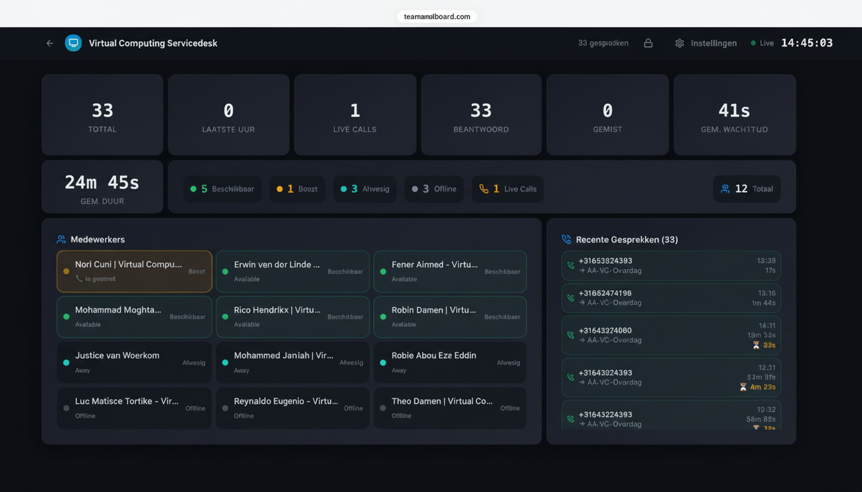Click the Instellingen gear icon
Screen dimensions: 862x492
[680, 44]
